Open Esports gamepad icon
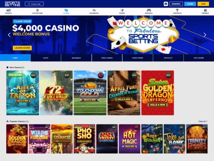This screenshot has height=161, width=214. pos(149,10)
